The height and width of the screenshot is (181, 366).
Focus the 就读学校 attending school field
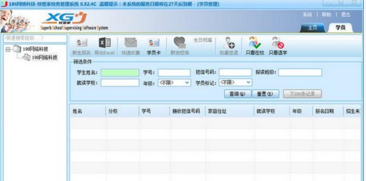[x=120, y=83]
